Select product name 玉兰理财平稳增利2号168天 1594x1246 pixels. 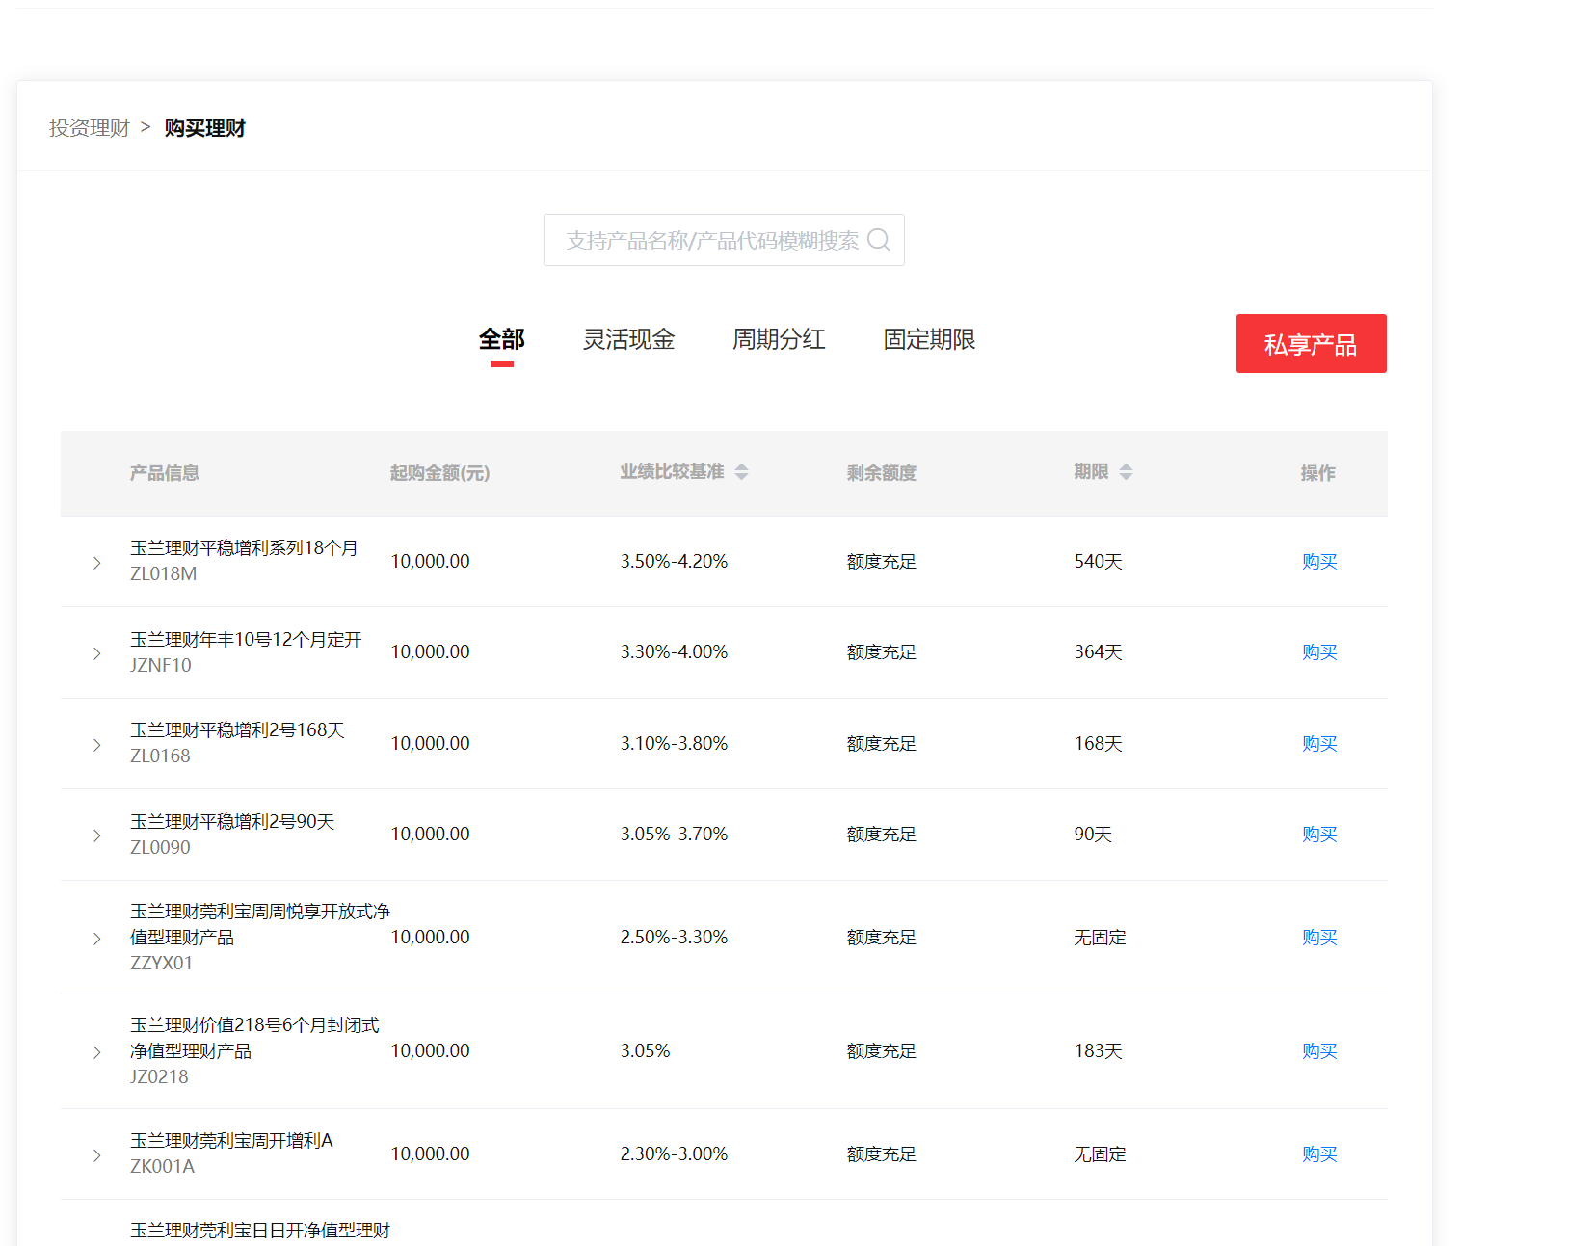[x=237, y=730]
